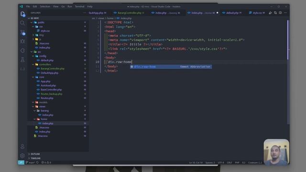This screenshot has height=172, width=306.
Task: Click the remote window indicator in status bar
Action: pos(21,162)
